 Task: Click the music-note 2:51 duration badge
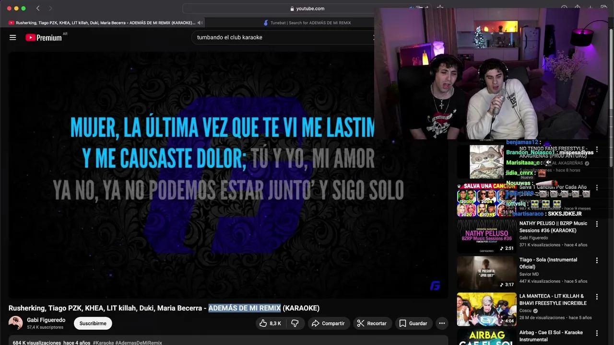click(507, 248)
